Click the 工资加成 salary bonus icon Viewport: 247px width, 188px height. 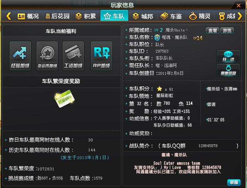[73, 56]
